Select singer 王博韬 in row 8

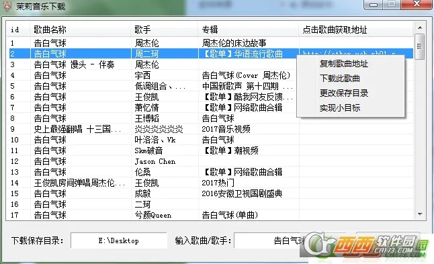point(146,118)
